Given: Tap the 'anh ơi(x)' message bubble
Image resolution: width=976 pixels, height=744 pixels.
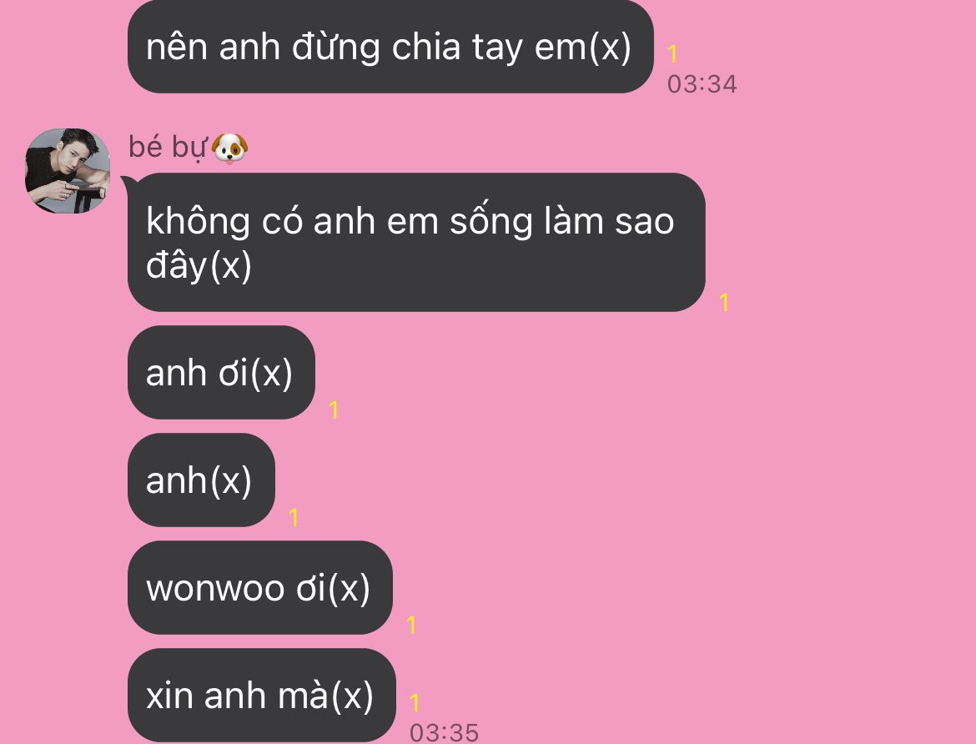Looking at the screenshot, I should point(221,372).
